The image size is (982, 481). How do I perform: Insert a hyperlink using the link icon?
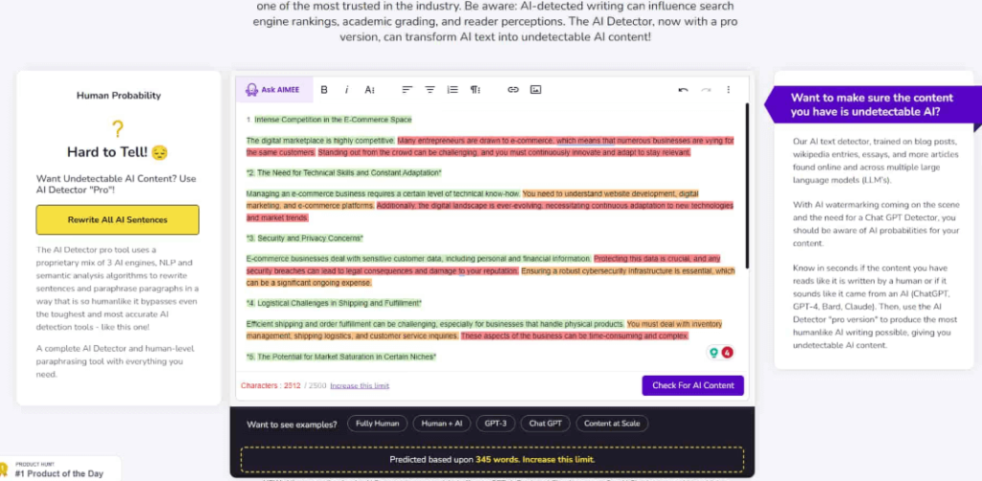pyautogui.click(x=513, y=90)
